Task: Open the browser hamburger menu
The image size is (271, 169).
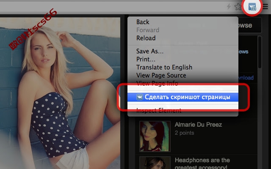Action: pyautogui.click(x=265, y=7)
